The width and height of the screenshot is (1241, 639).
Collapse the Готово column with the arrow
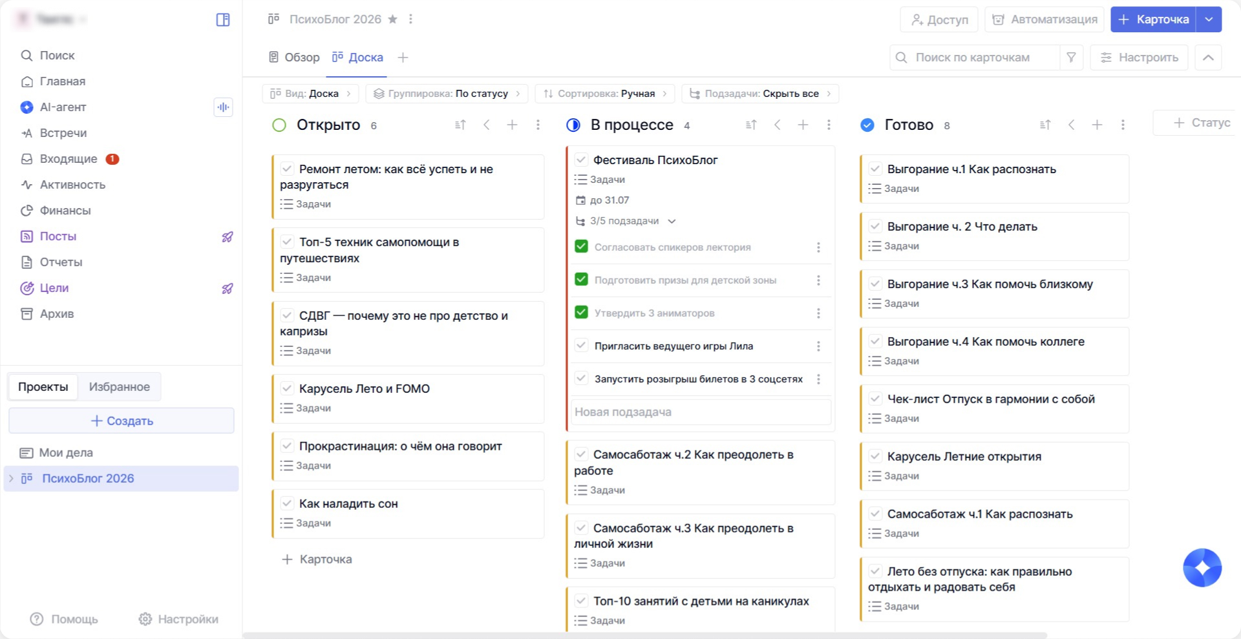click(x=1072, y=125)
